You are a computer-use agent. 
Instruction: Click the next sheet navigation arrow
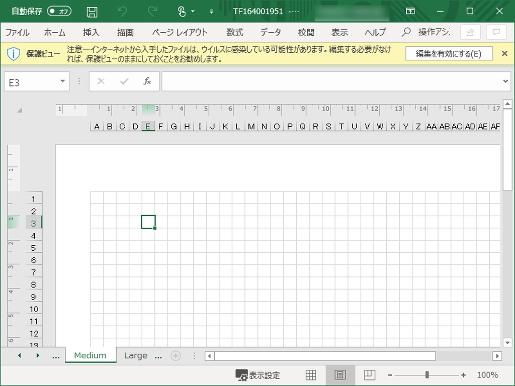click(x=38, y=355)
